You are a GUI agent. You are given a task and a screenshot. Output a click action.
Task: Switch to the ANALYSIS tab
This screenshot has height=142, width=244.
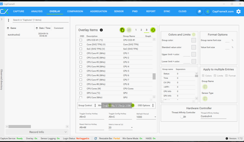pyautogui.click(x=37, y=11)
